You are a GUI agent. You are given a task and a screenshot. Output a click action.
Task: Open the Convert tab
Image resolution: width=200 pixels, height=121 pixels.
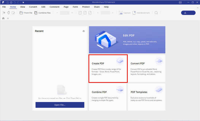point(33,7)
